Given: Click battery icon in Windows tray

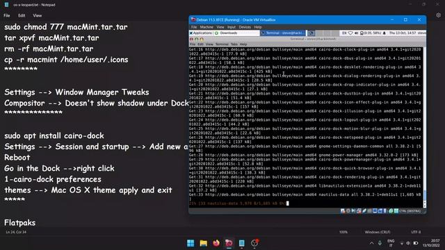Looking at the screenshot, I should [416, 243].
